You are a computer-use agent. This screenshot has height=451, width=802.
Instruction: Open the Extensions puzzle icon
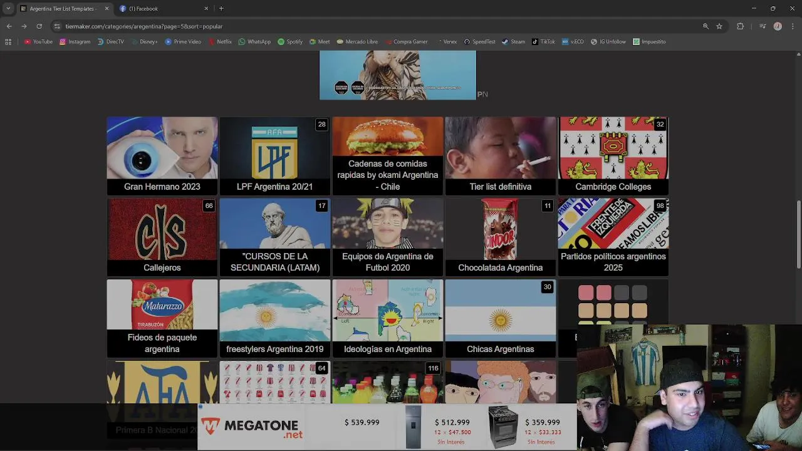pyautogui.click(x=741, y=26)
